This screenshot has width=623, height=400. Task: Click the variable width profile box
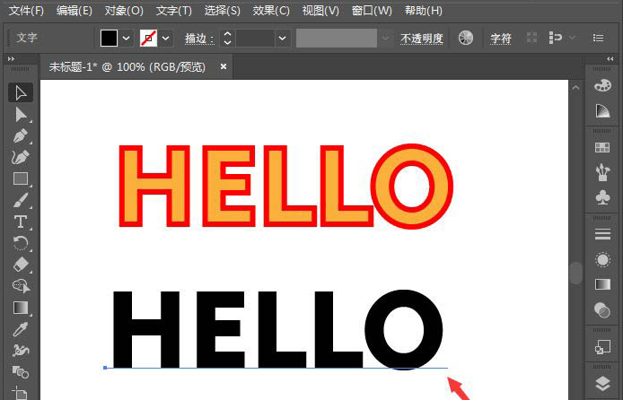point(336,38)
